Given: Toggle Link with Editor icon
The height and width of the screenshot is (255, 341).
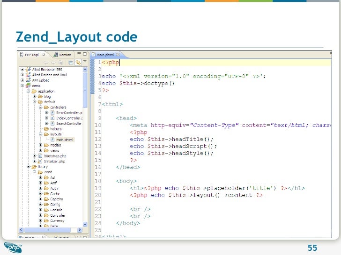Looking at the screenshot, I should pos(78,63).
